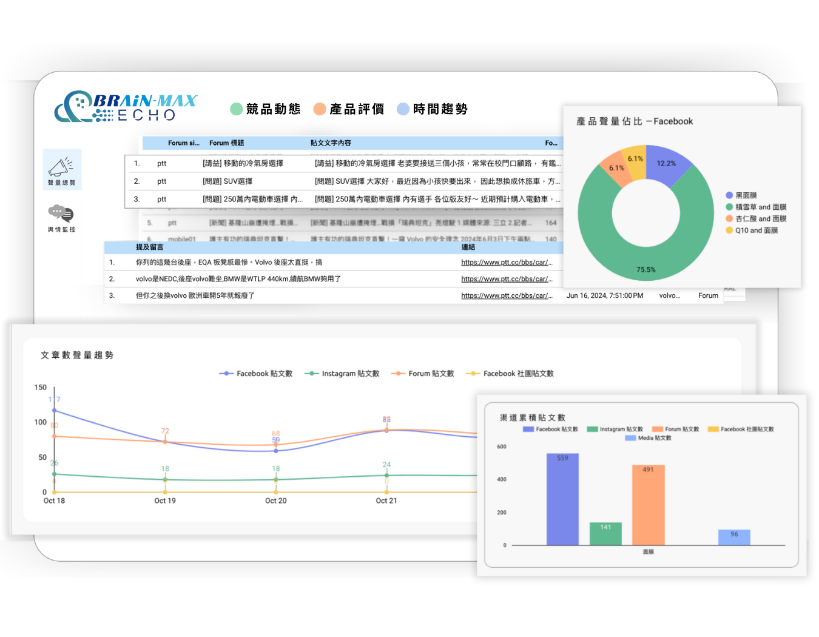The height and width of the screenshot is (637, 819).
Task: Open first ptt.cc link in comments table
Action: (x=506, y=263)
